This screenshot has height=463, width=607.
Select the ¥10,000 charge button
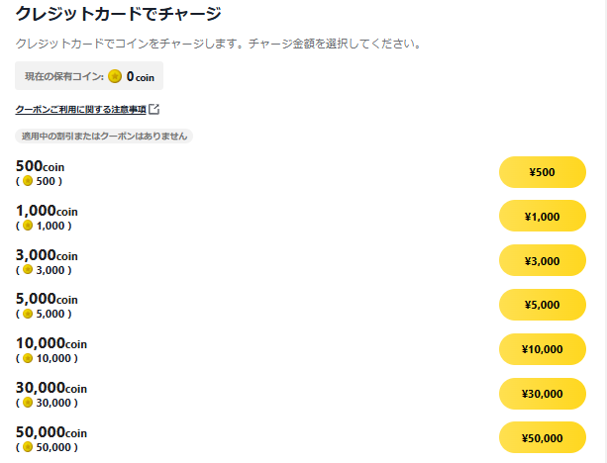point(543,349)
